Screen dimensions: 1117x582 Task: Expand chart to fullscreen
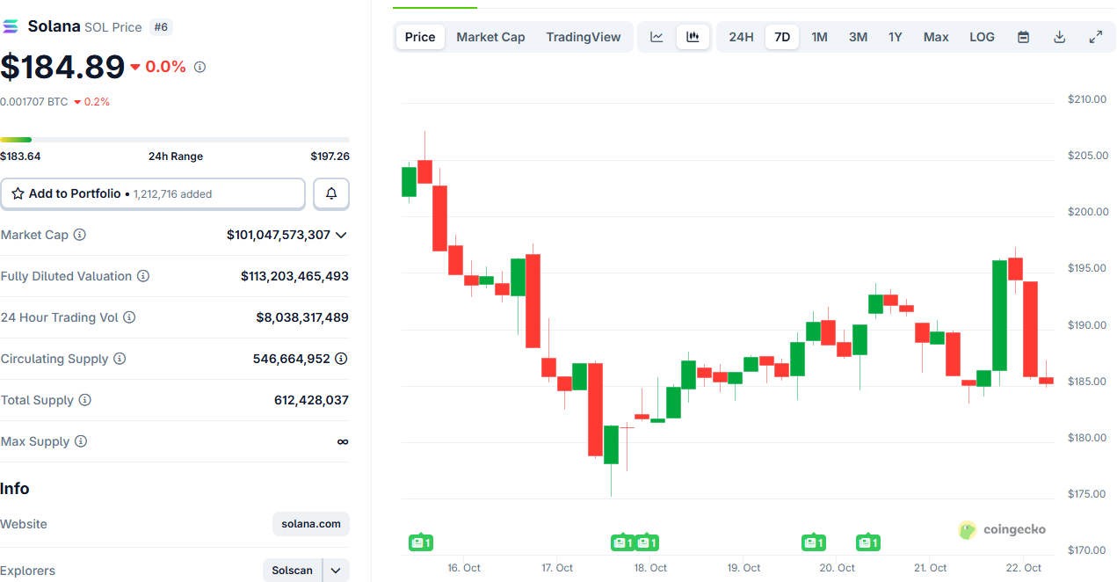(x=1095, y=37)
